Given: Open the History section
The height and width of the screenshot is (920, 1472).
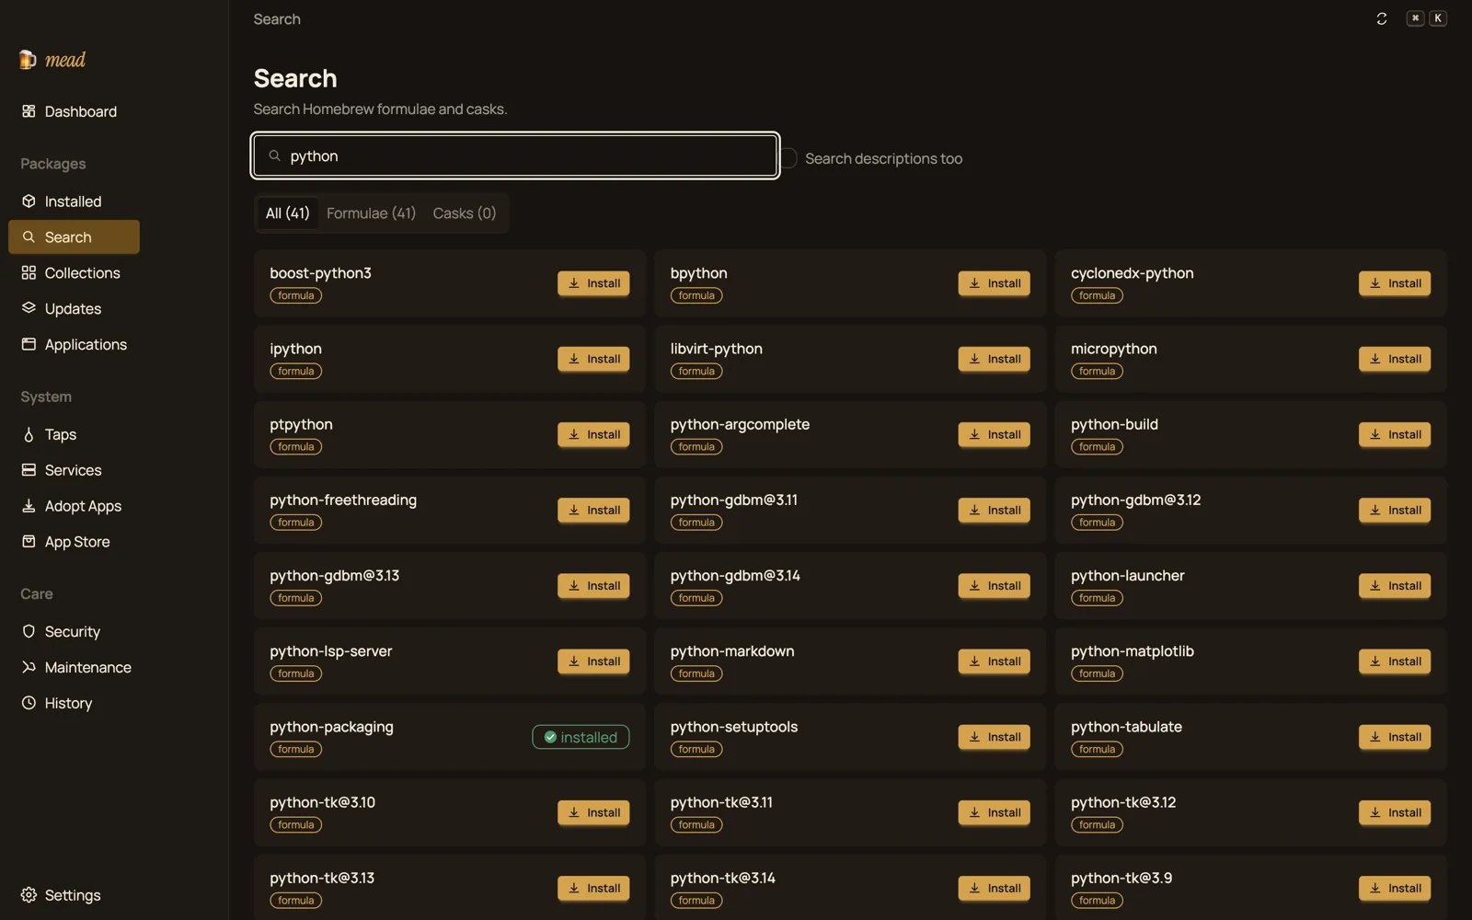Looking at the screenshot, I should point(74,703).
